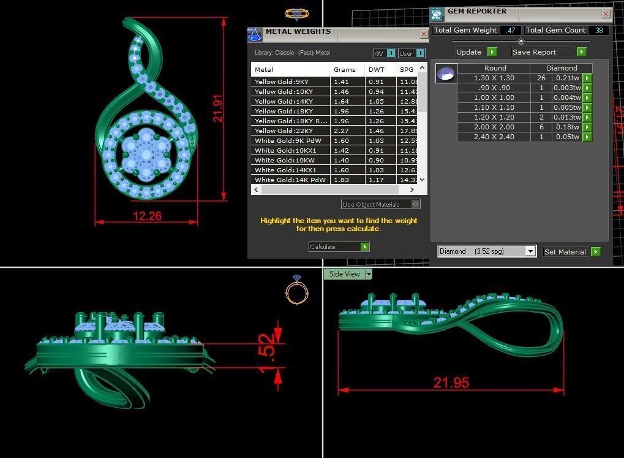Click the green arrow on the .90 X .90 row
Viewport: 624px width, 458px height.
(x=587, y=88)
